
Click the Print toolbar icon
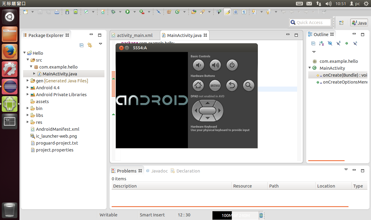57,12
